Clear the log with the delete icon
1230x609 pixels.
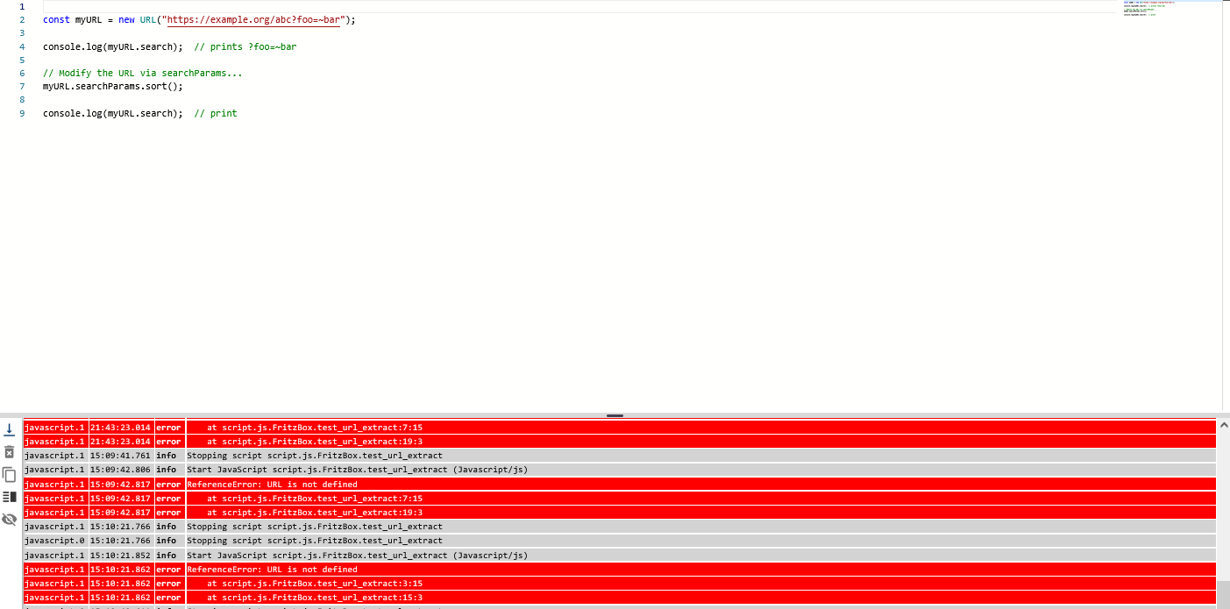(10, 452)
